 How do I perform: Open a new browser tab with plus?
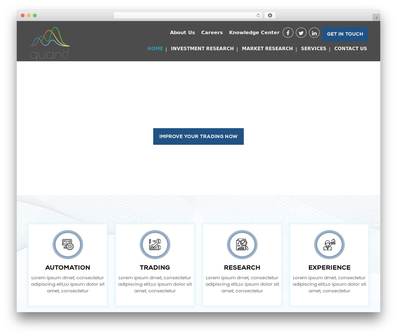(376, 18)
